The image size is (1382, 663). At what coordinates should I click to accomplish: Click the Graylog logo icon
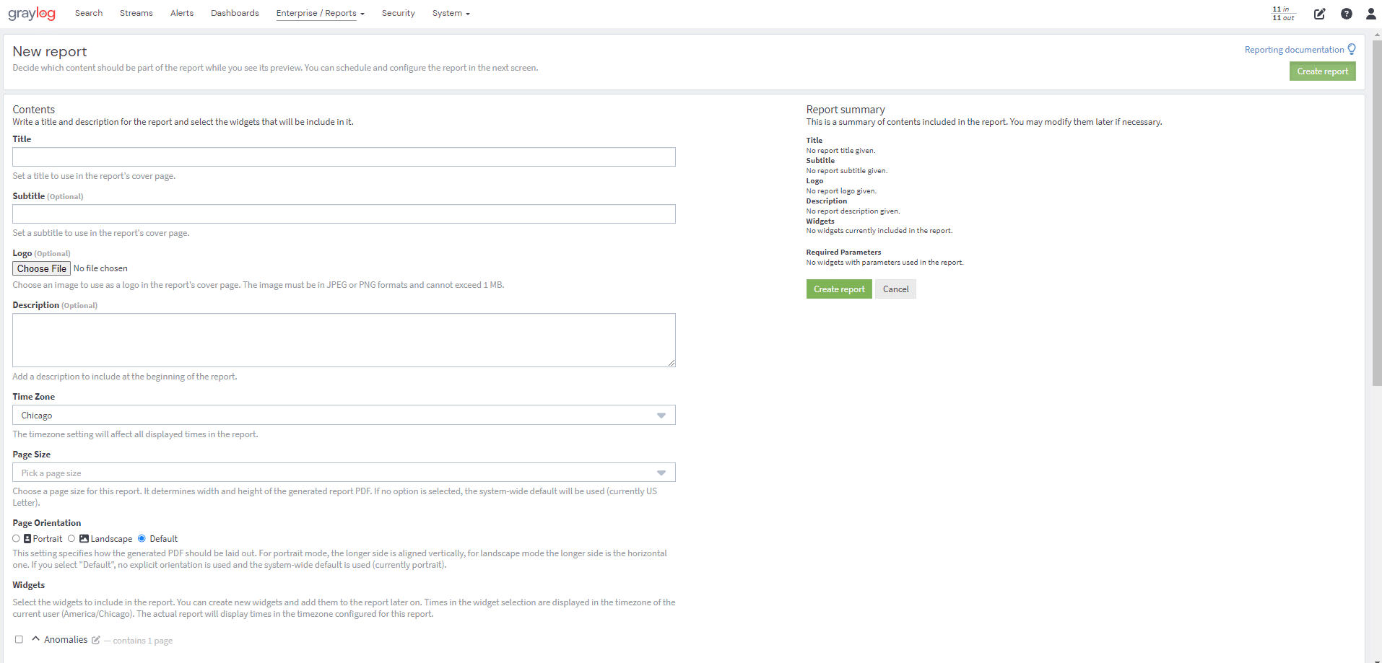pos(32,14)
